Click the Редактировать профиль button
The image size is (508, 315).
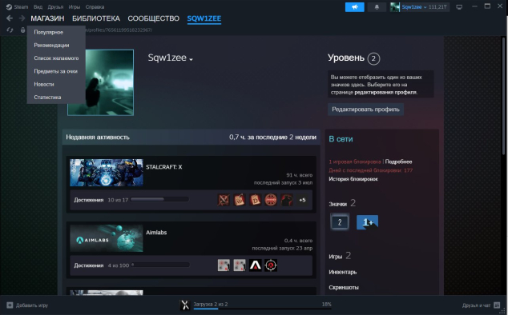[365, 110]
